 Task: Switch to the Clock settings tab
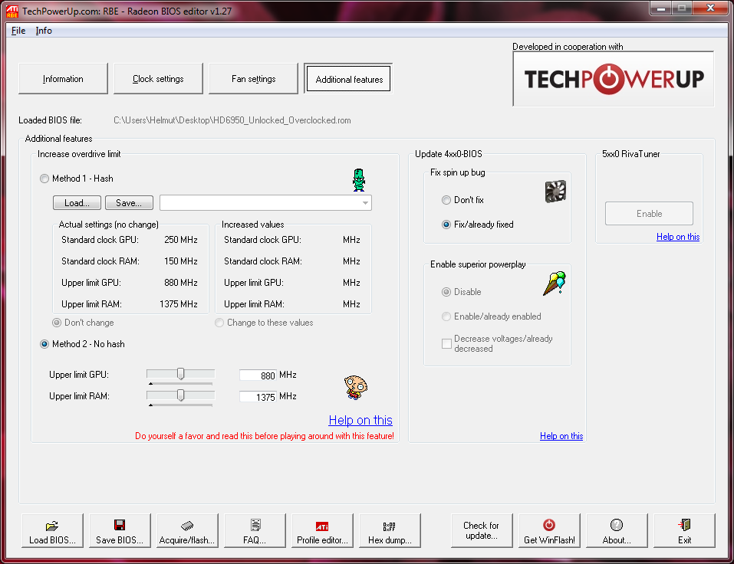[x=158, y=79]
